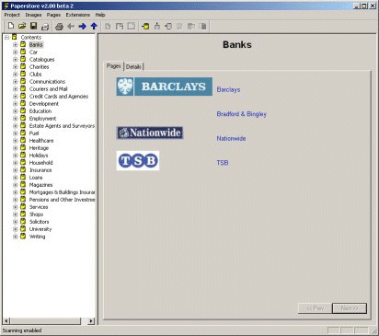Select Household in the contents tree
This screenshot has height=336, width=379.
tap(40, 163)
